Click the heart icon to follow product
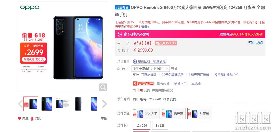 [x=19, y=118]
